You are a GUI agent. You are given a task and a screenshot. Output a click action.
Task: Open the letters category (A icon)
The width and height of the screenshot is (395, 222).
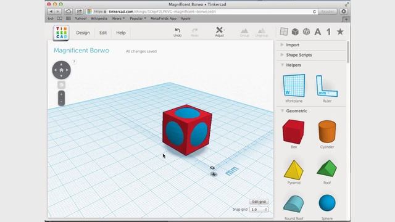(x=318, y=31)
